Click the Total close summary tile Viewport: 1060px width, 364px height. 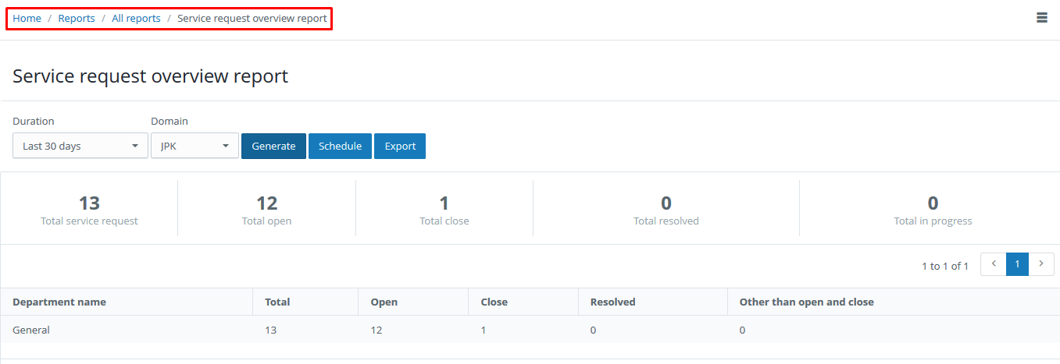coord(444,209)
